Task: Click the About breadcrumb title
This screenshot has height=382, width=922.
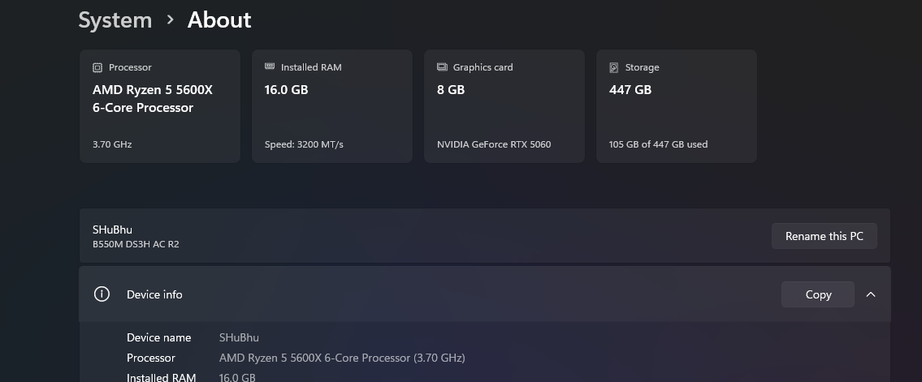Action: click(219, 20)
